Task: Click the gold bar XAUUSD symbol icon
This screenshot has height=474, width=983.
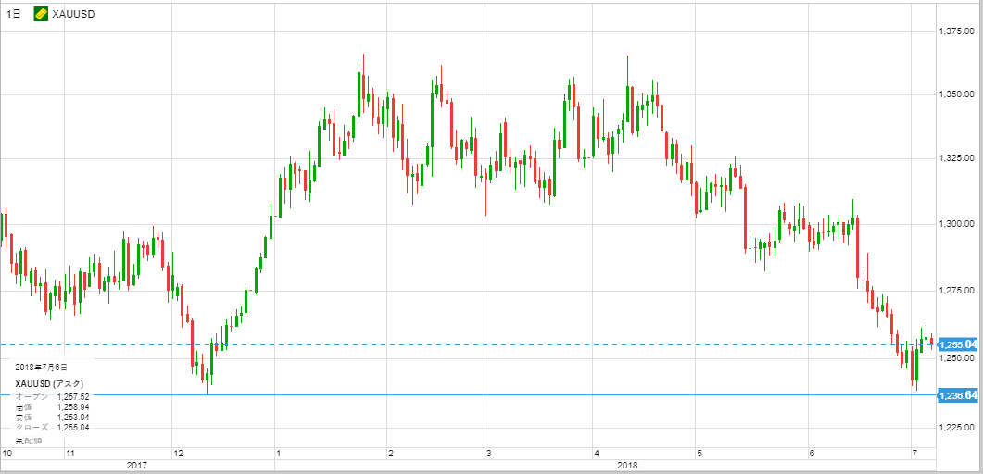Action: coord(41,15)
